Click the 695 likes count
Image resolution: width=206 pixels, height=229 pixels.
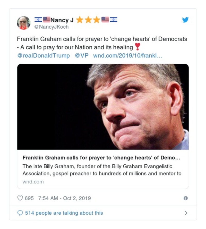pyautogui.click(x=29, y=198)
